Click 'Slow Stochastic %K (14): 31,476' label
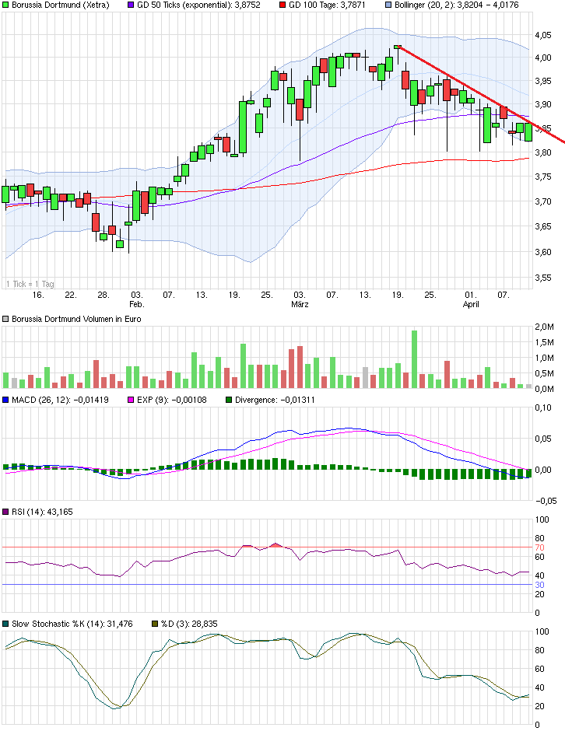The height and width of the screenshot is (731, 565). 72,624
